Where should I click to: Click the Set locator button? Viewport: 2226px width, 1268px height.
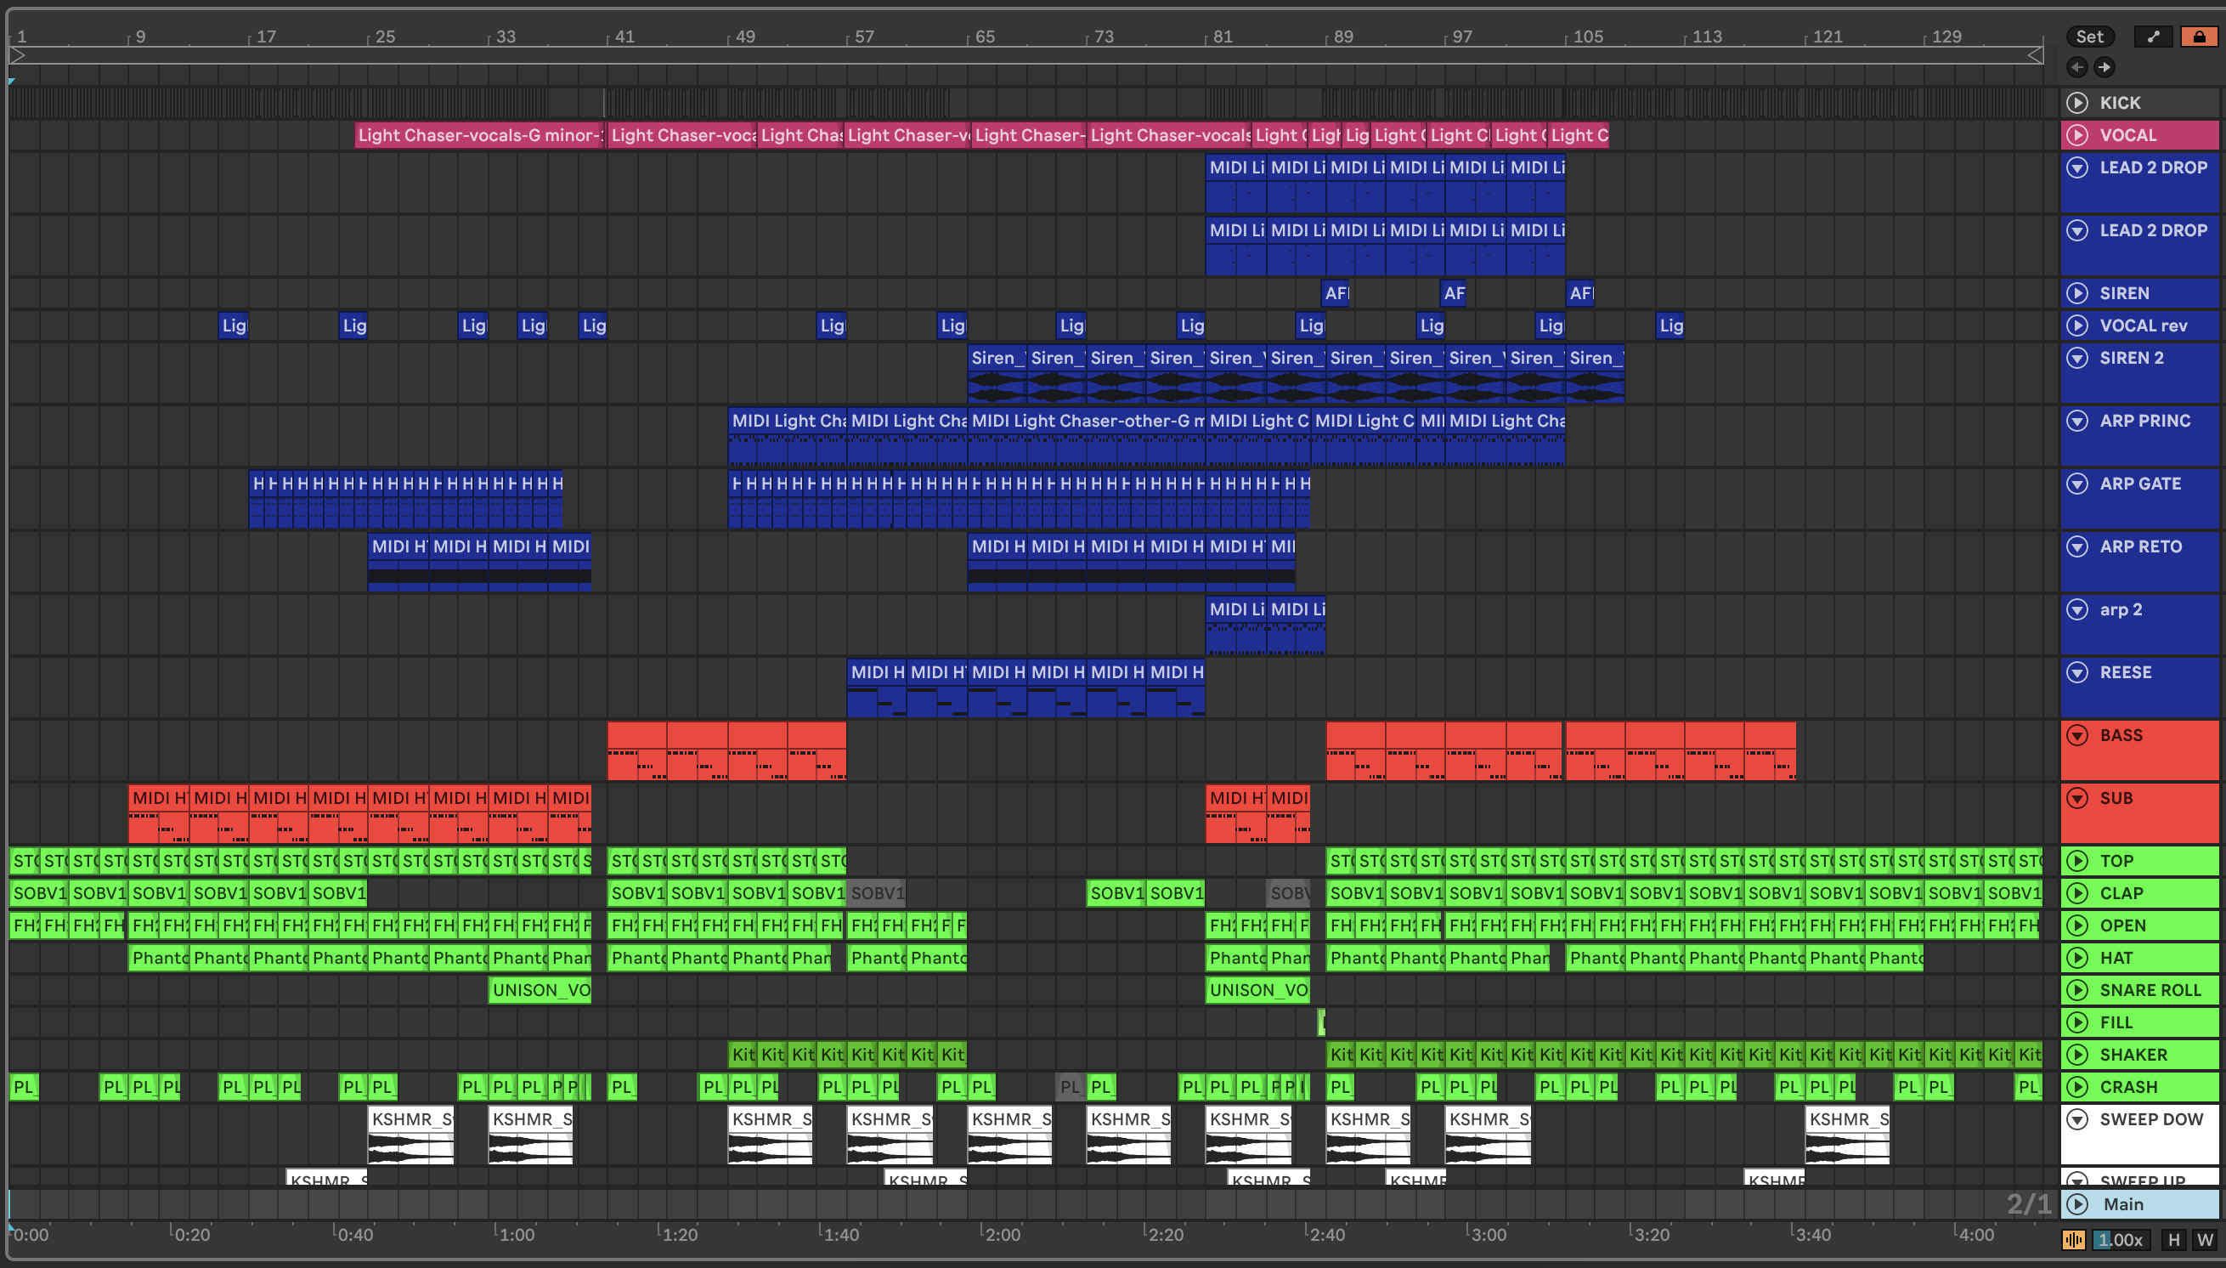[x=2088, y=37]
